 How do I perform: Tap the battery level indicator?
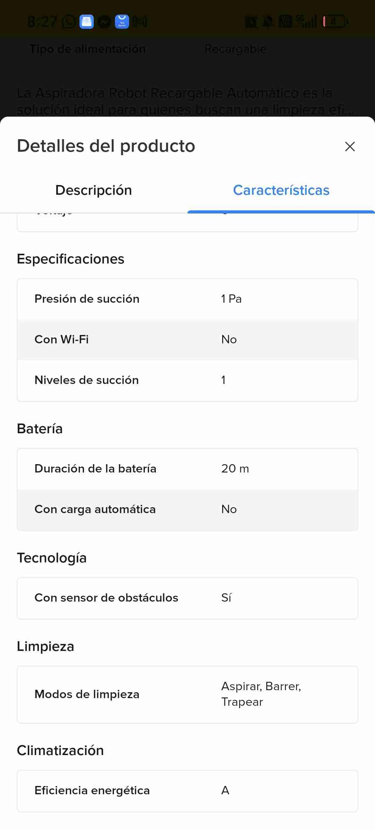335,22
